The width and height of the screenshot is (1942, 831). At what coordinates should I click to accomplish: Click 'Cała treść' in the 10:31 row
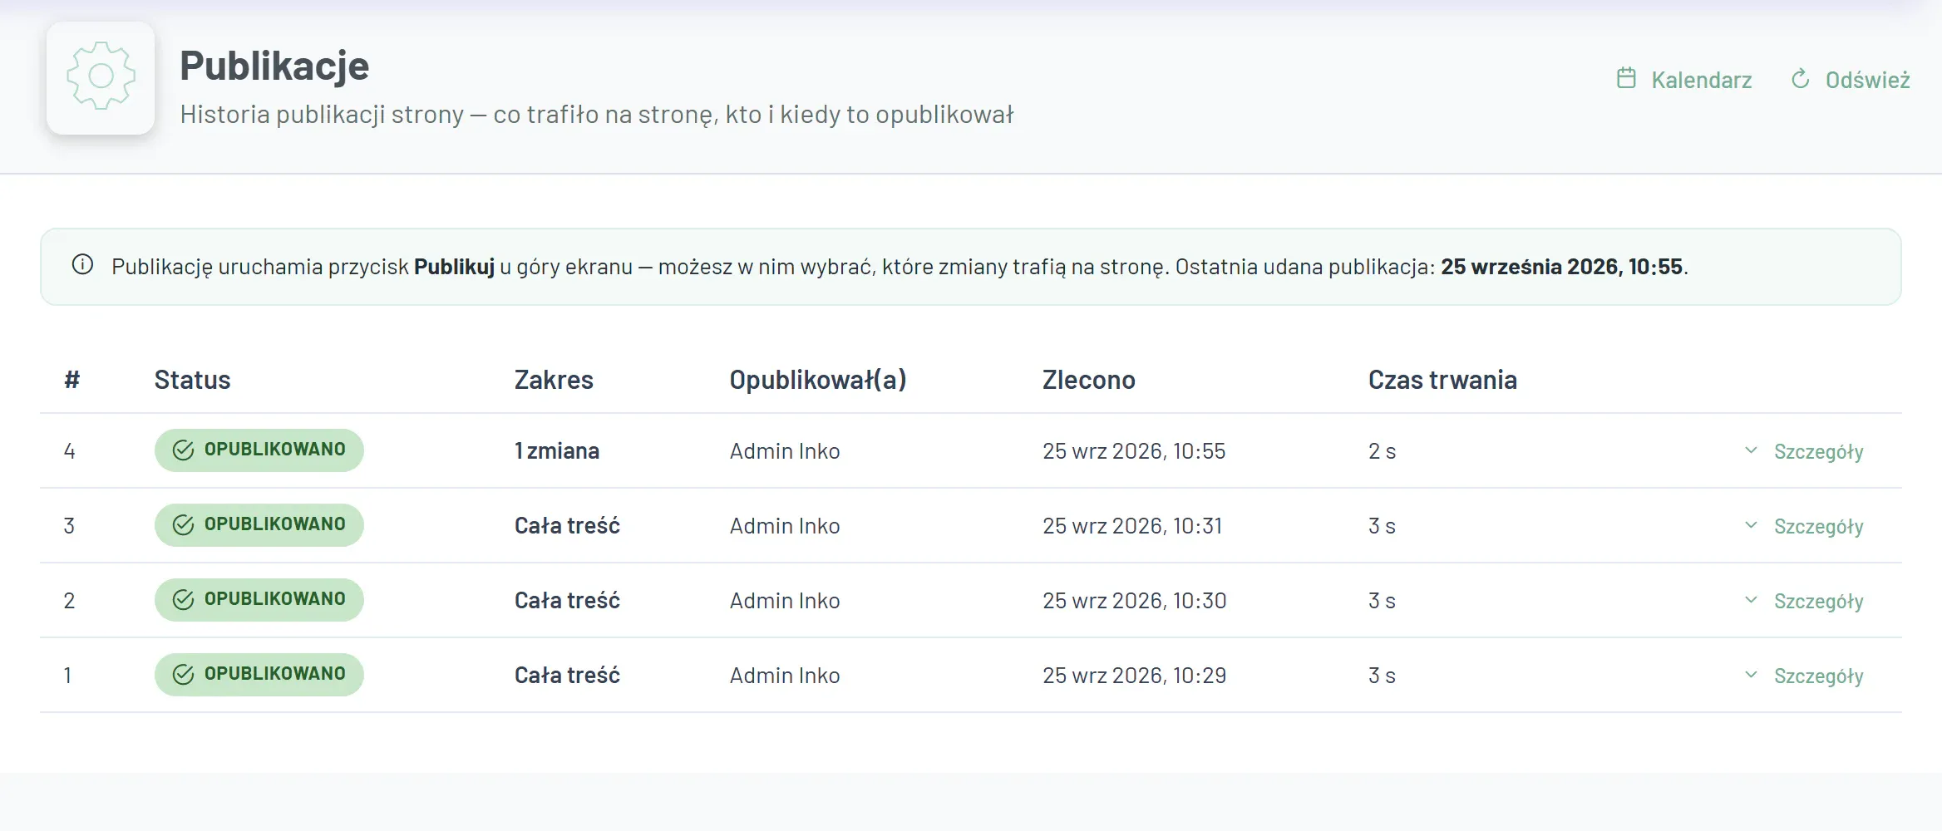tap(567, 526)
